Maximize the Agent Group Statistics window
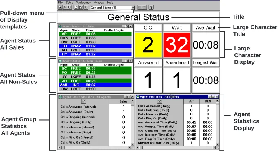 coord(129,97)
